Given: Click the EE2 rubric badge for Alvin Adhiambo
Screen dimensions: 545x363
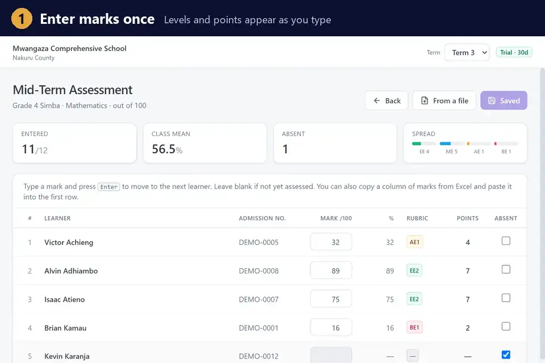Looking at the screenshot, I should click(x=414, y=271).
